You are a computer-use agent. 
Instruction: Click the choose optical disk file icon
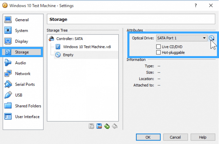point(211,38)
